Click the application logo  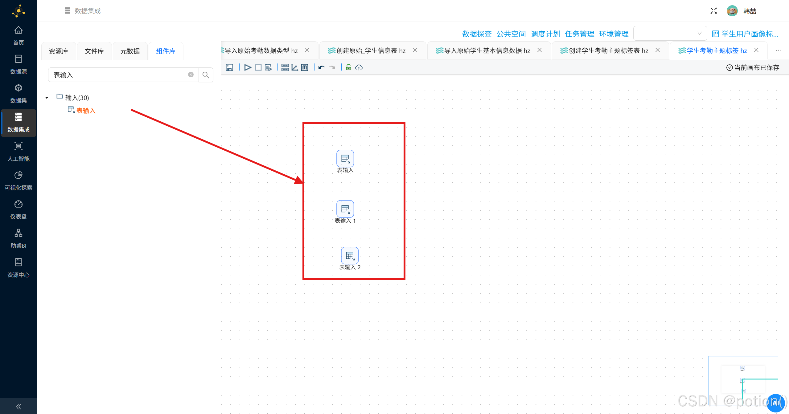point(18,11)
